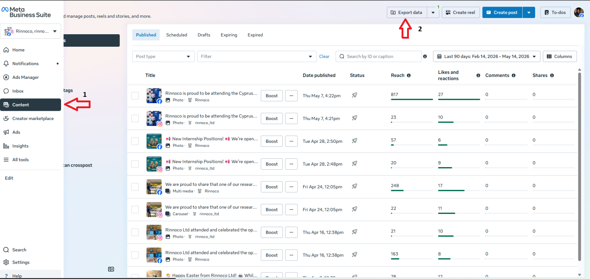Click the collapse sidebar panel icon
Image resolution: width=590 pixels, height=279 pixels.
point(111,269)
